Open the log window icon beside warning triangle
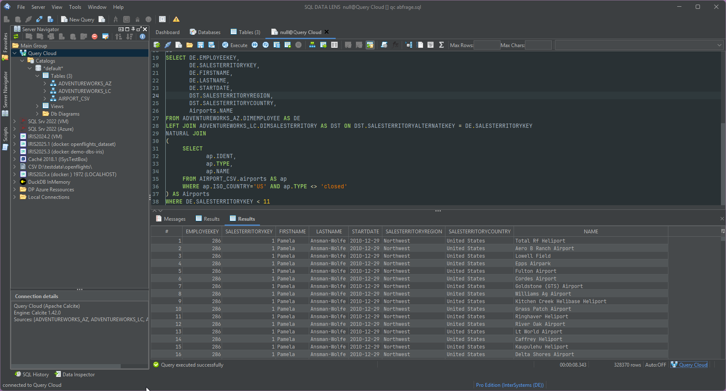 (162, 19)
